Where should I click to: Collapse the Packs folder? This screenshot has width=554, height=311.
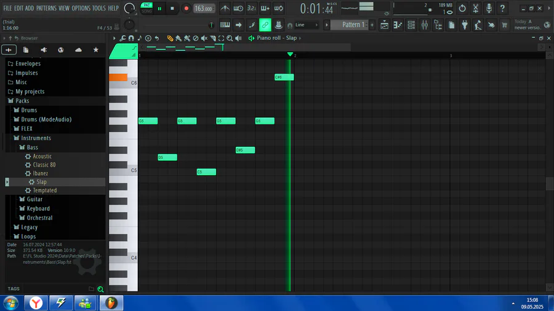click(22, 101)
